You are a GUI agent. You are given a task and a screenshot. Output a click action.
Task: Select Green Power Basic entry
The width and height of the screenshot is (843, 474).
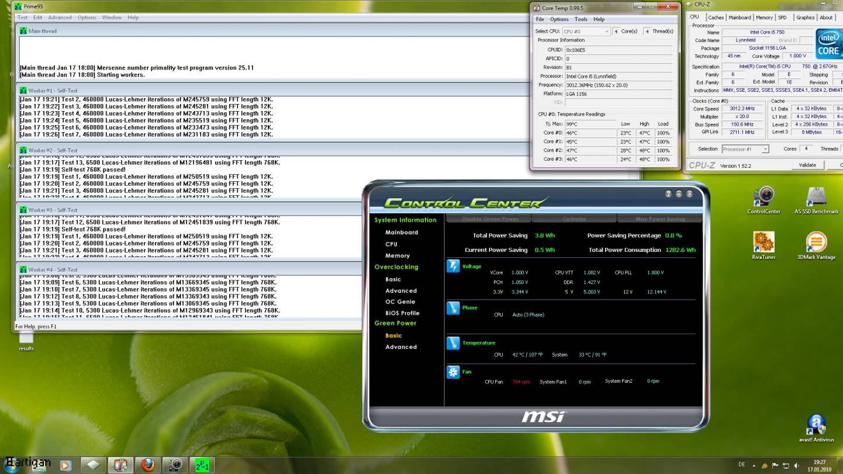click(x=393, y=335)
